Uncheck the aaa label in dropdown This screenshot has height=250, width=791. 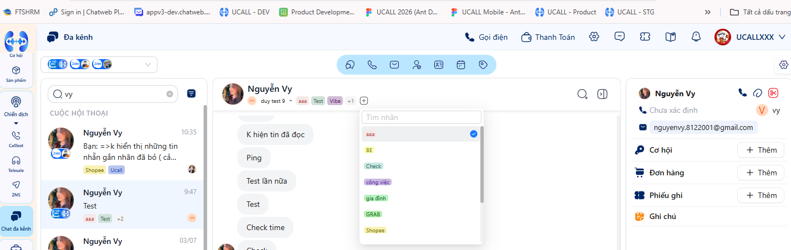[420, 134]
